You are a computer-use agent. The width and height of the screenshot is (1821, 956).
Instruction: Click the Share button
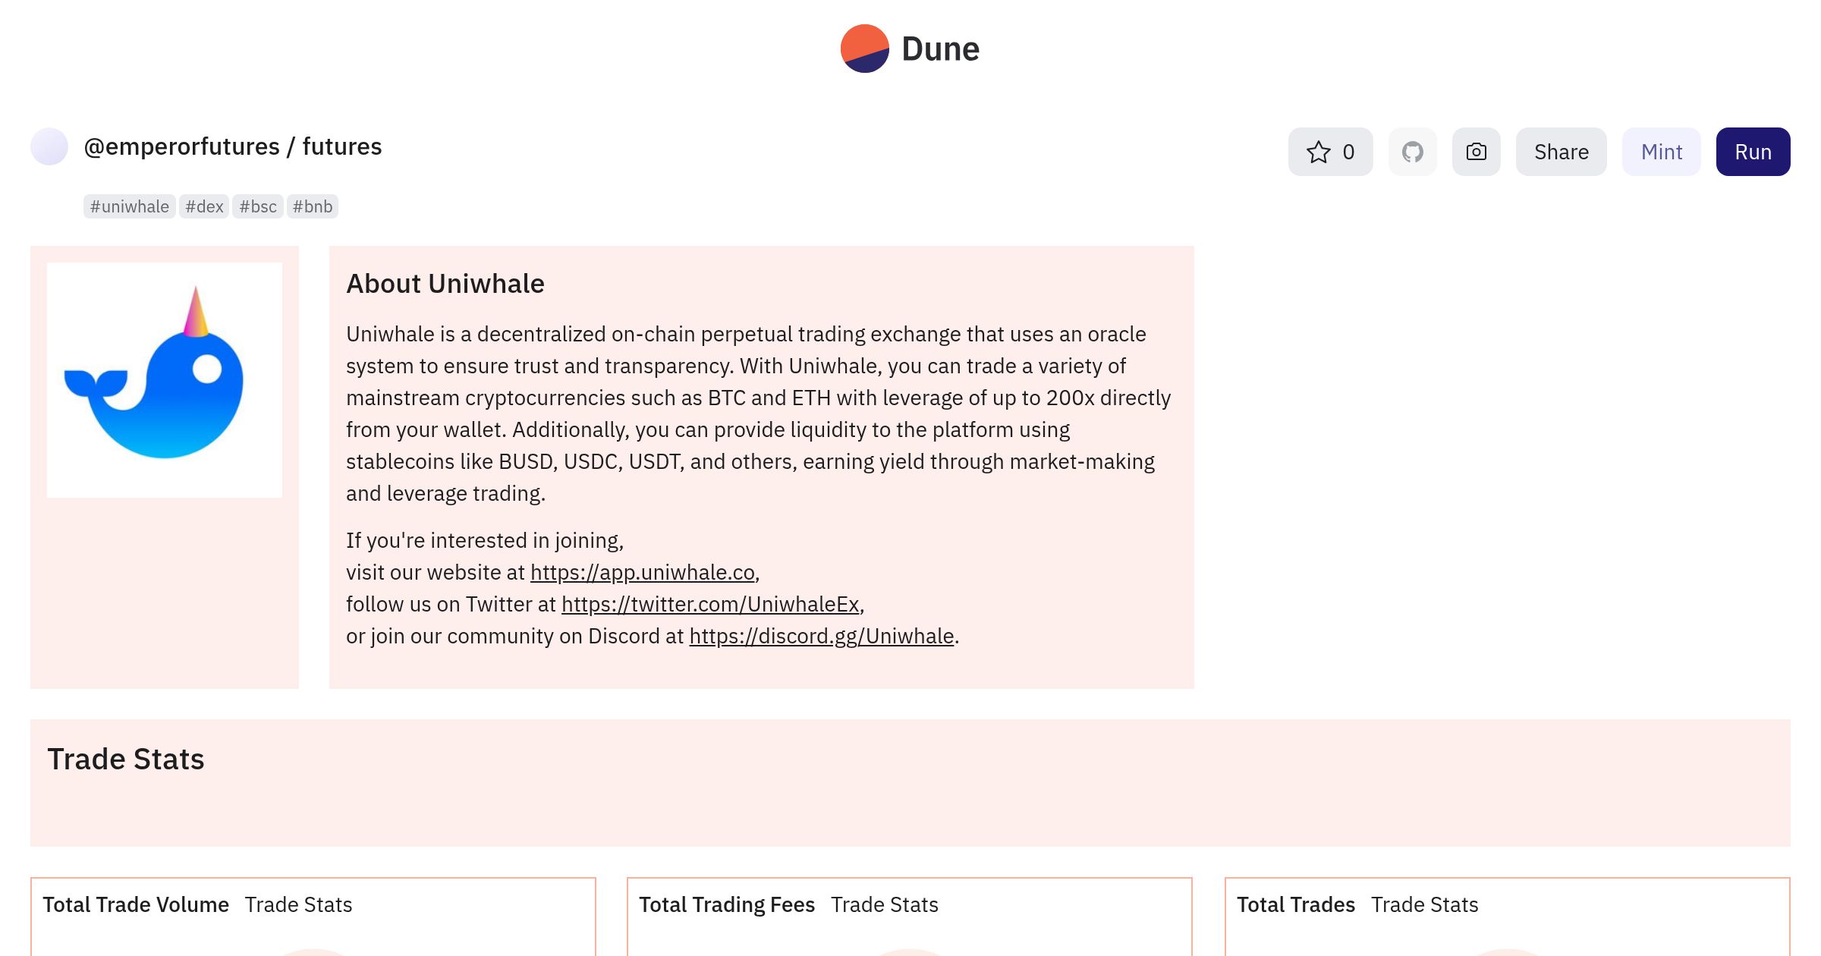point(1561,152)
